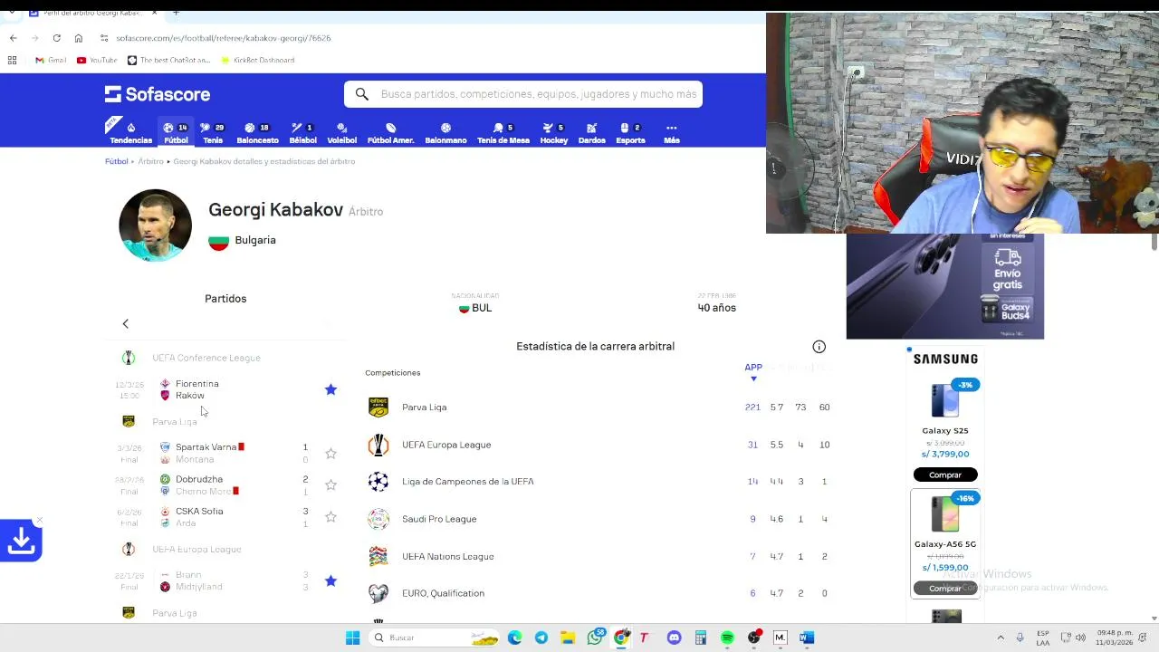Click Comprar for Galaxy A56 5G
This screenshot has width=1159, height=652.
pyautogui.click(x=944, y=588)
